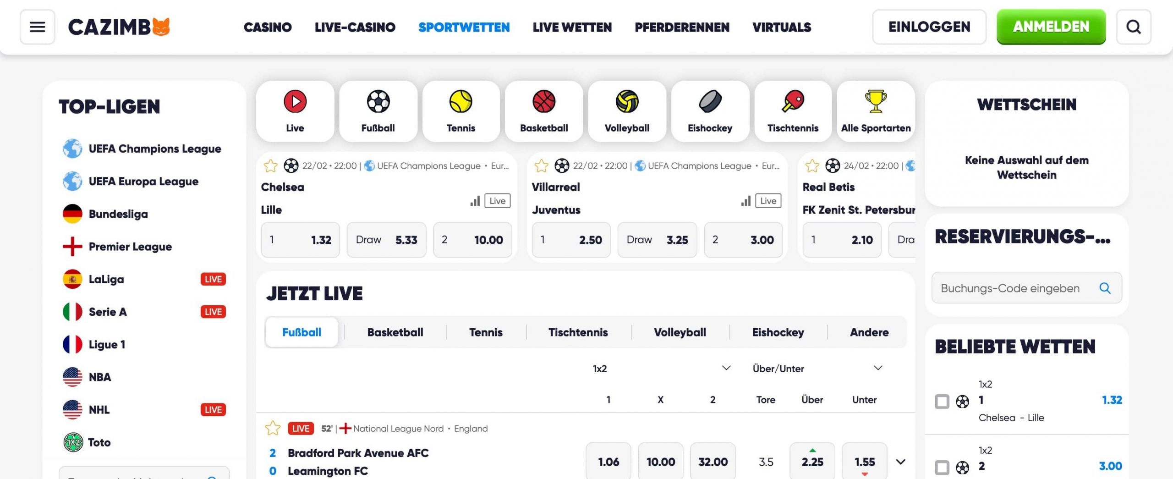
Task: Click the green ANMELDEN button
Action: click(x=1051, y=27)
